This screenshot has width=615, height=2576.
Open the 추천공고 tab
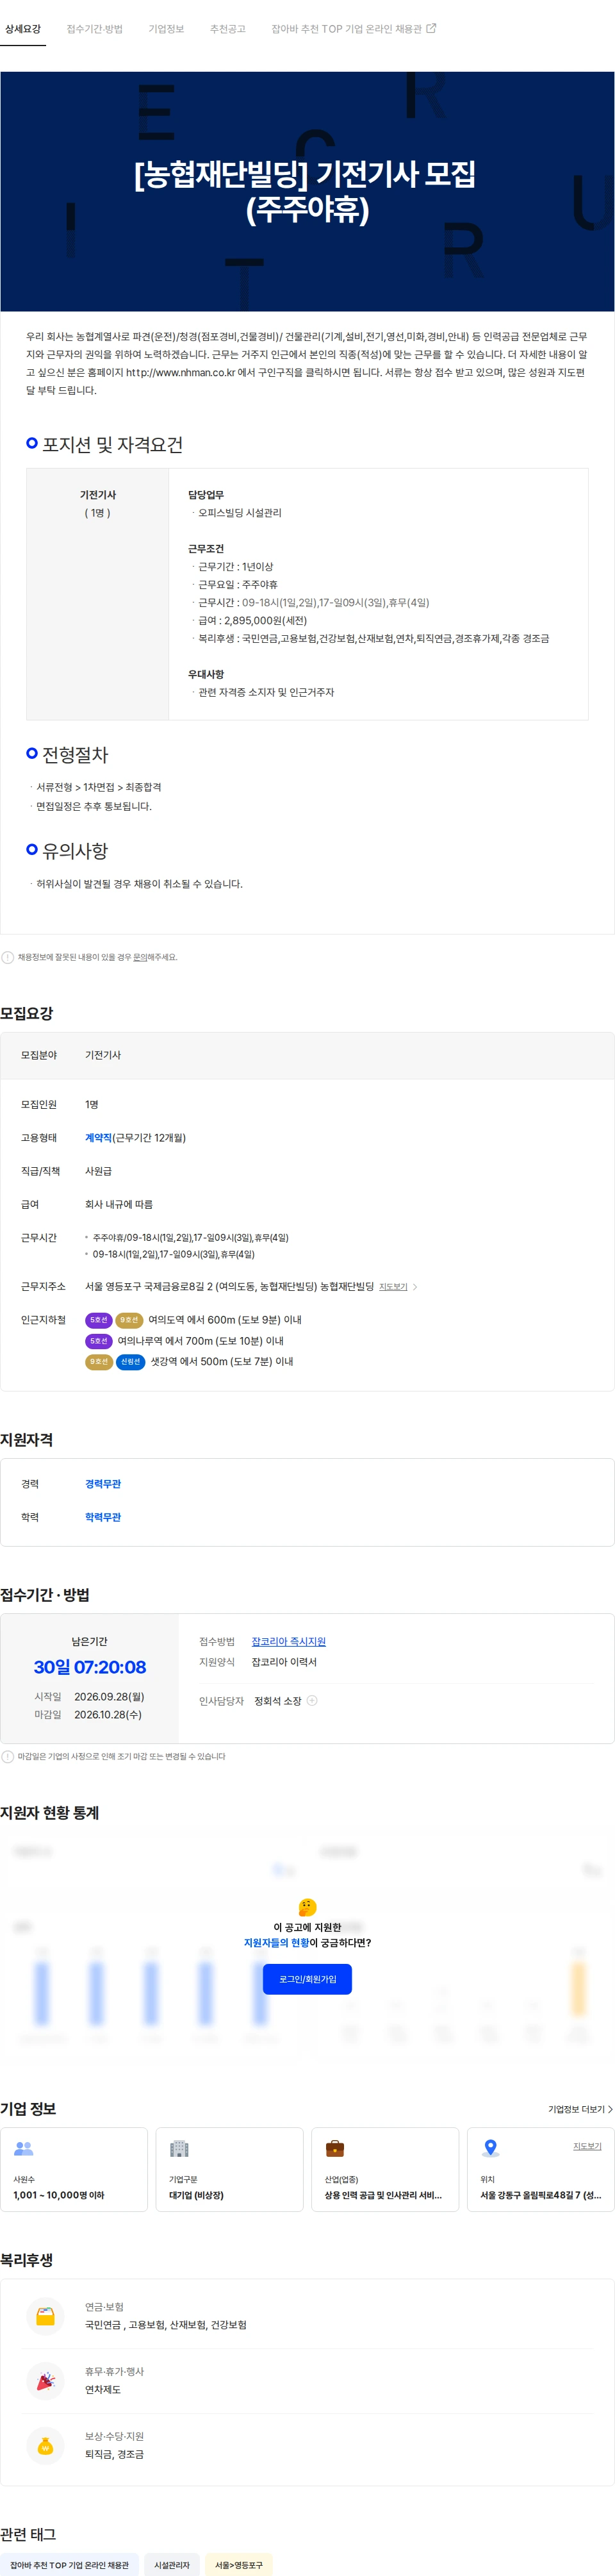coord(227,29)
